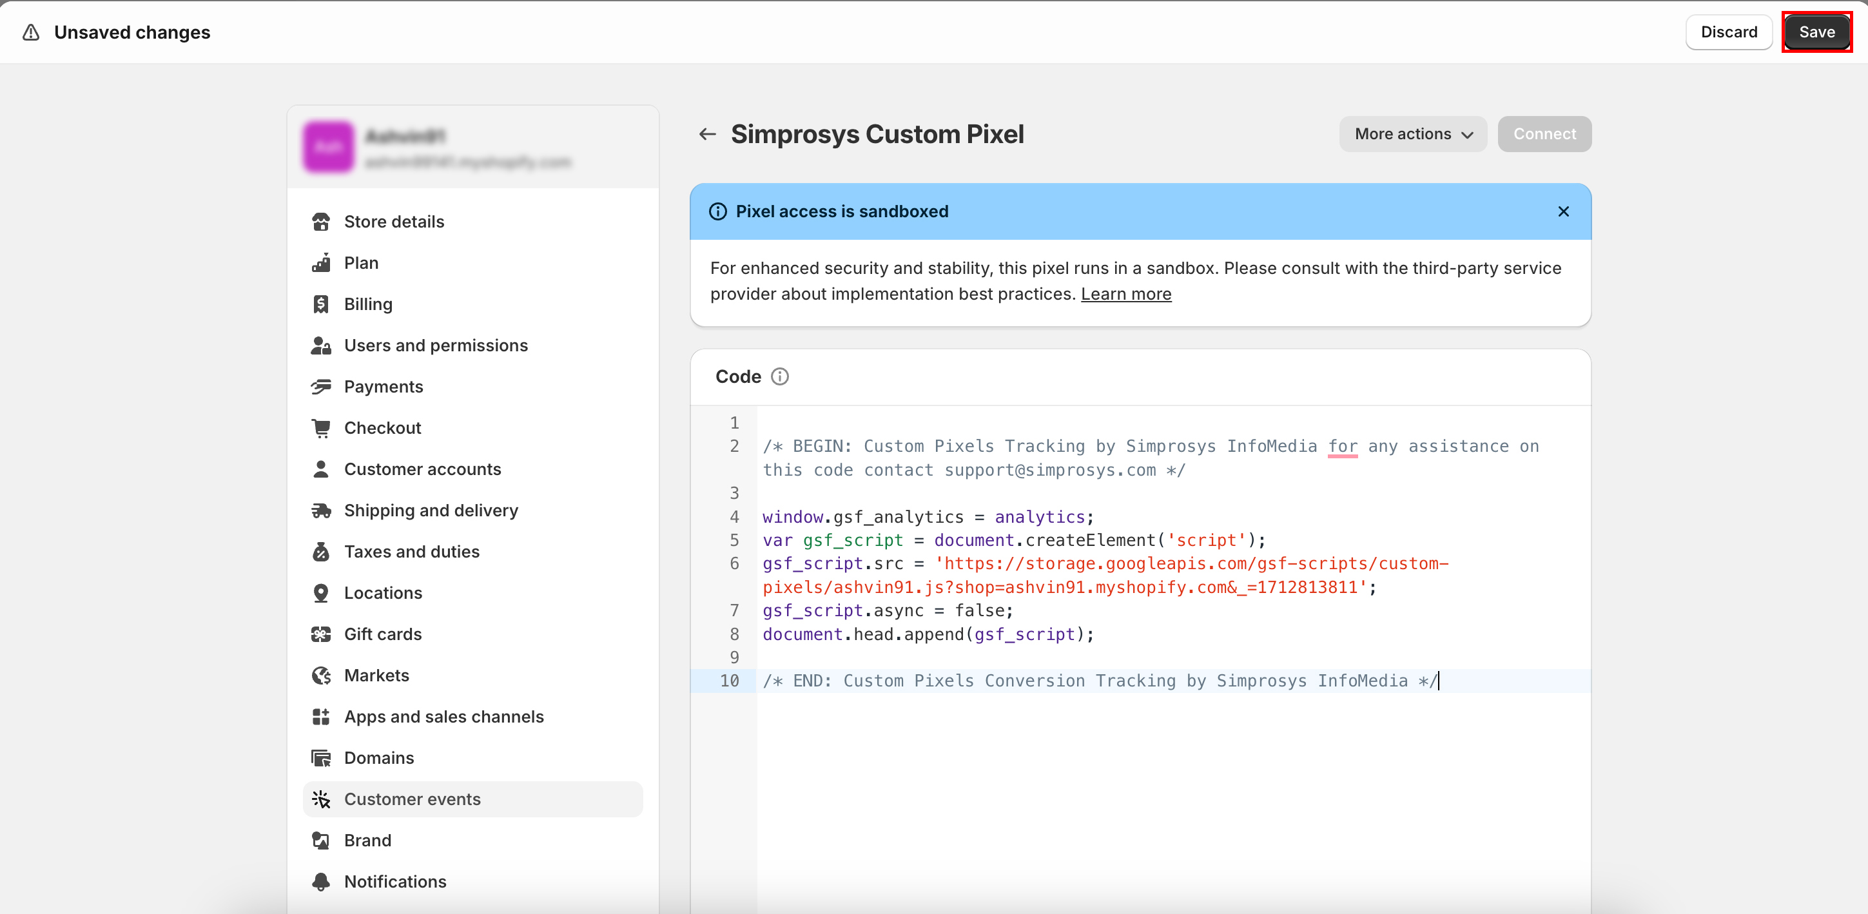Click the Save button
1868x914 pixels.
click(x=1816, y=32)
